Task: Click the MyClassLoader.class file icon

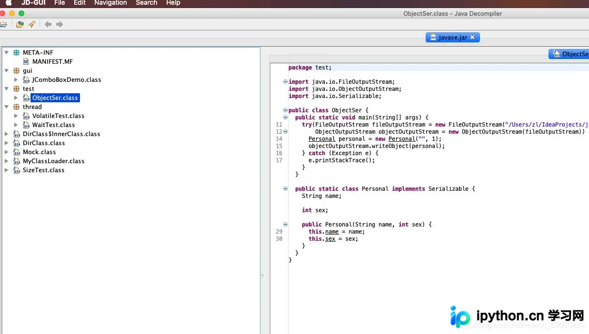Action: coord(17,161)
